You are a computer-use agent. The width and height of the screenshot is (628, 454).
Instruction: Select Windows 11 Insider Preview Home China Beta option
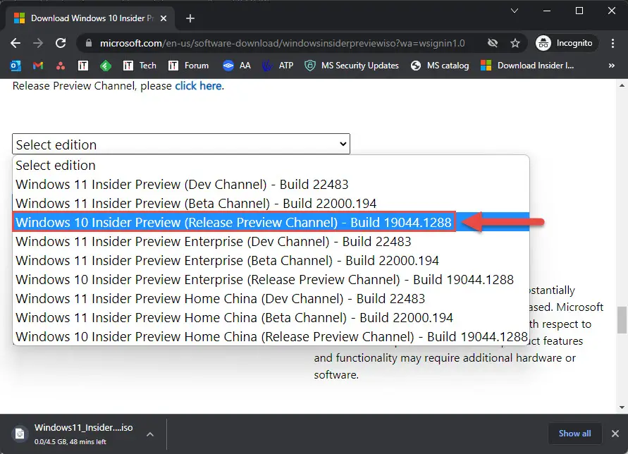pos(271,318)
